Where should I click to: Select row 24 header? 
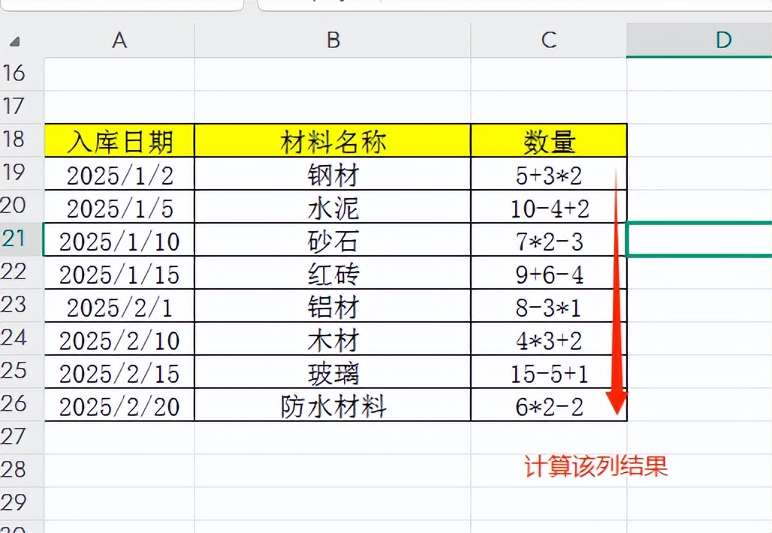pyautogui.click(x=22, y=338)
